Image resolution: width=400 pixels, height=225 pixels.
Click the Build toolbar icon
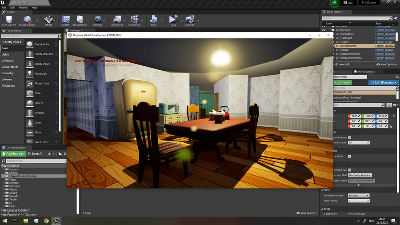154,20
